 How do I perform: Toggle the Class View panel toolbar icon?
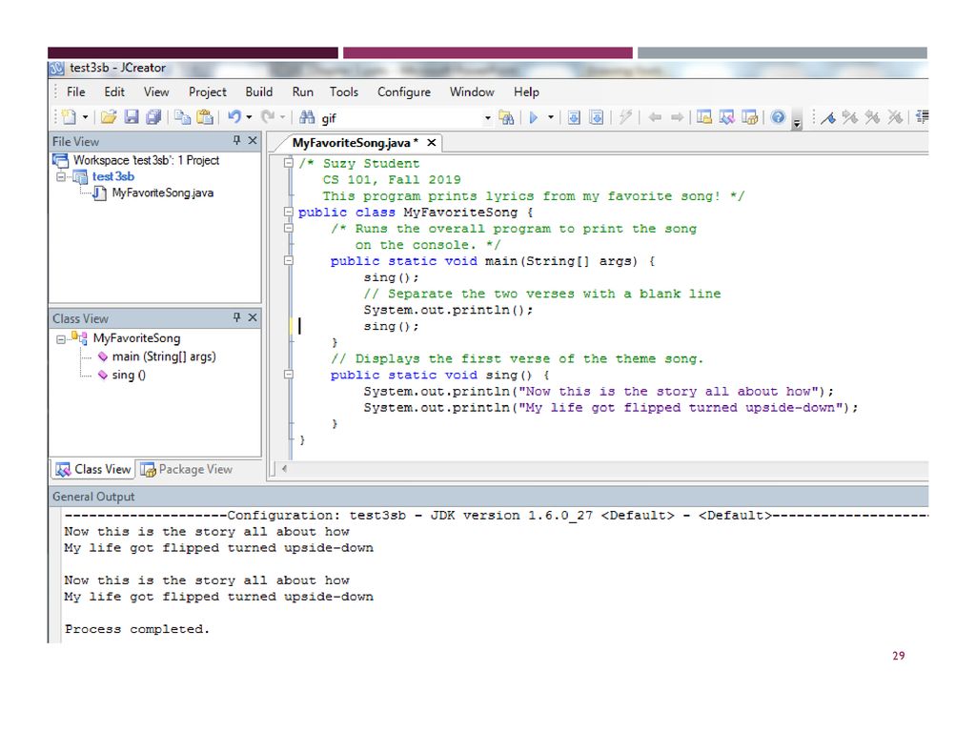726,117
